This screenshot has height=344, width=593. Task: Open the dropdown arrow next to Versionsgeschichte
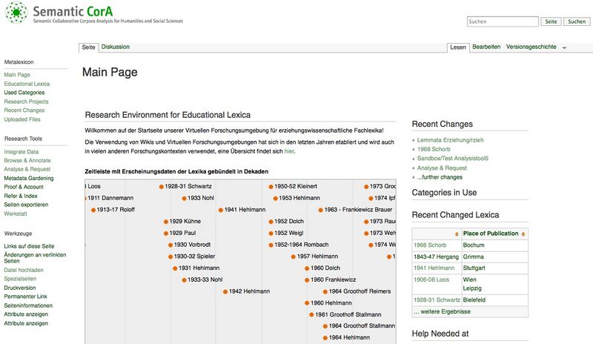tap(565, 48)
